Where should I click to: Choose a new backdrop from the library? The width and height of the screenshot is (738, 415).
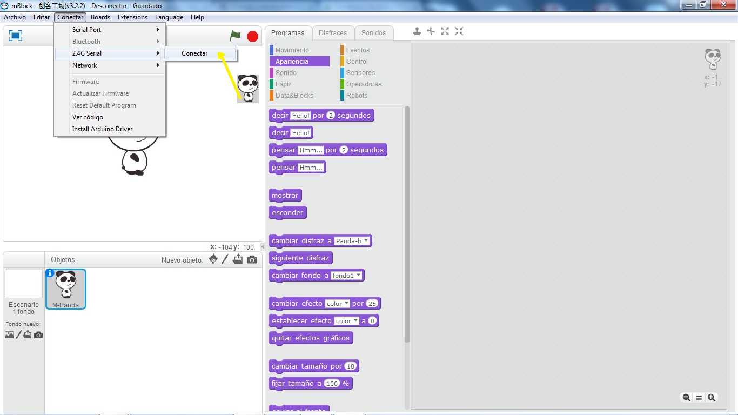[x=9, y=335]
